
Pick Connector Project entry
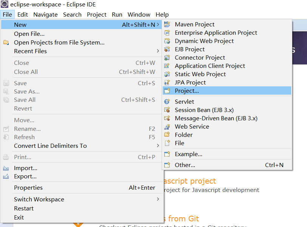227,57
